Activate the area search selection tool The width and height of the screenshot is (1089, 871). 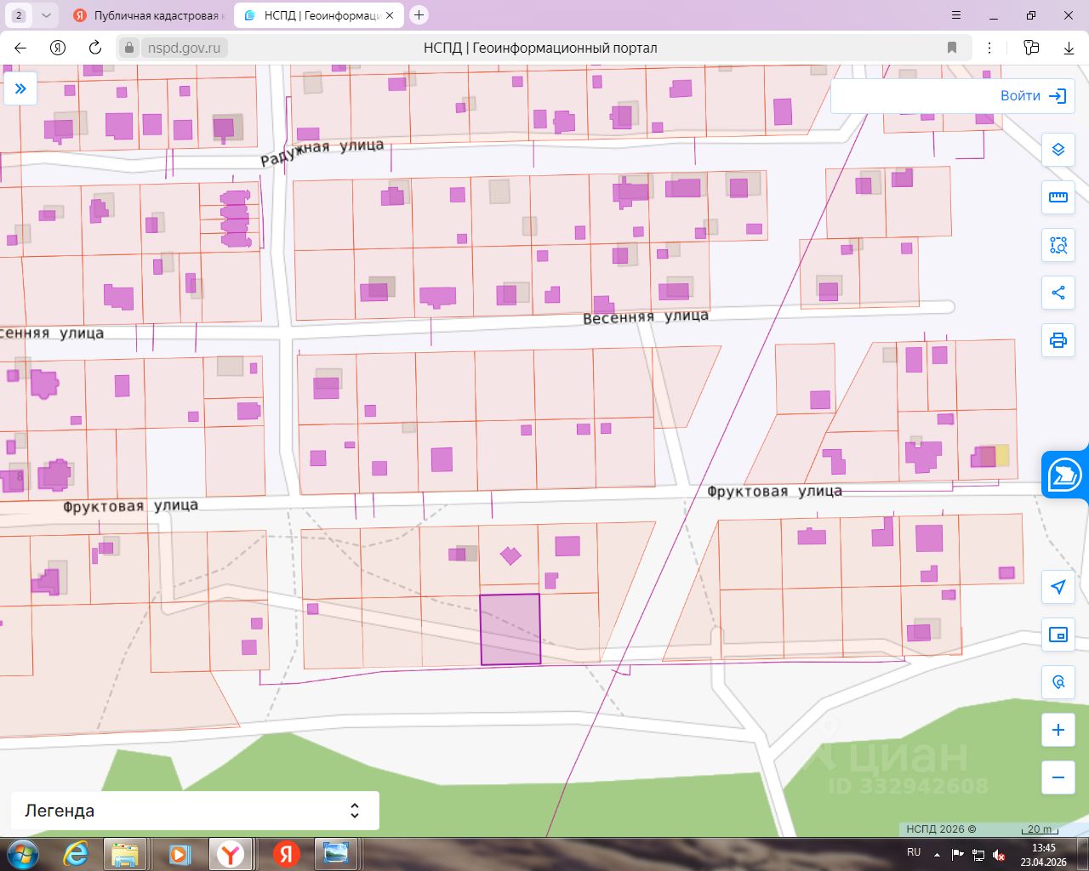point(1058,245)
